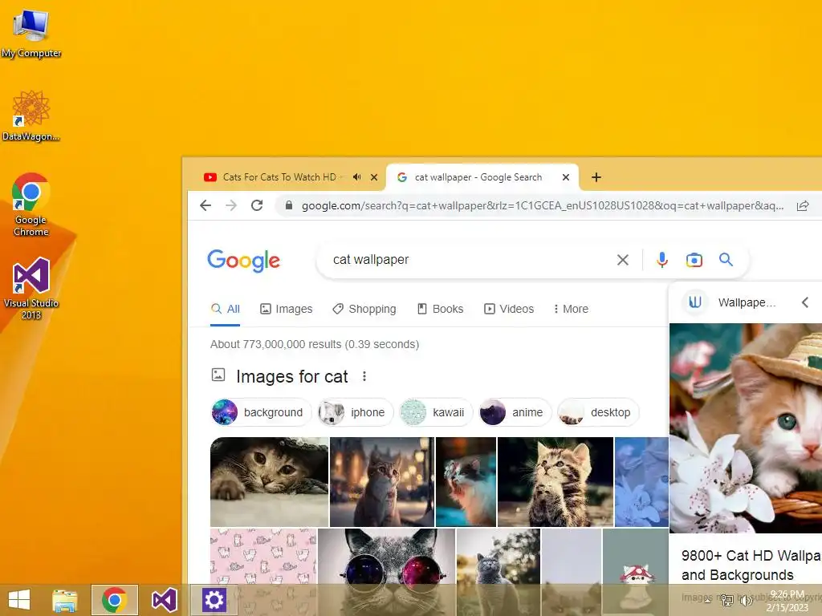
Task: Open 9800+ Cat HD Wallpapers link
Action: pos(751,565)
